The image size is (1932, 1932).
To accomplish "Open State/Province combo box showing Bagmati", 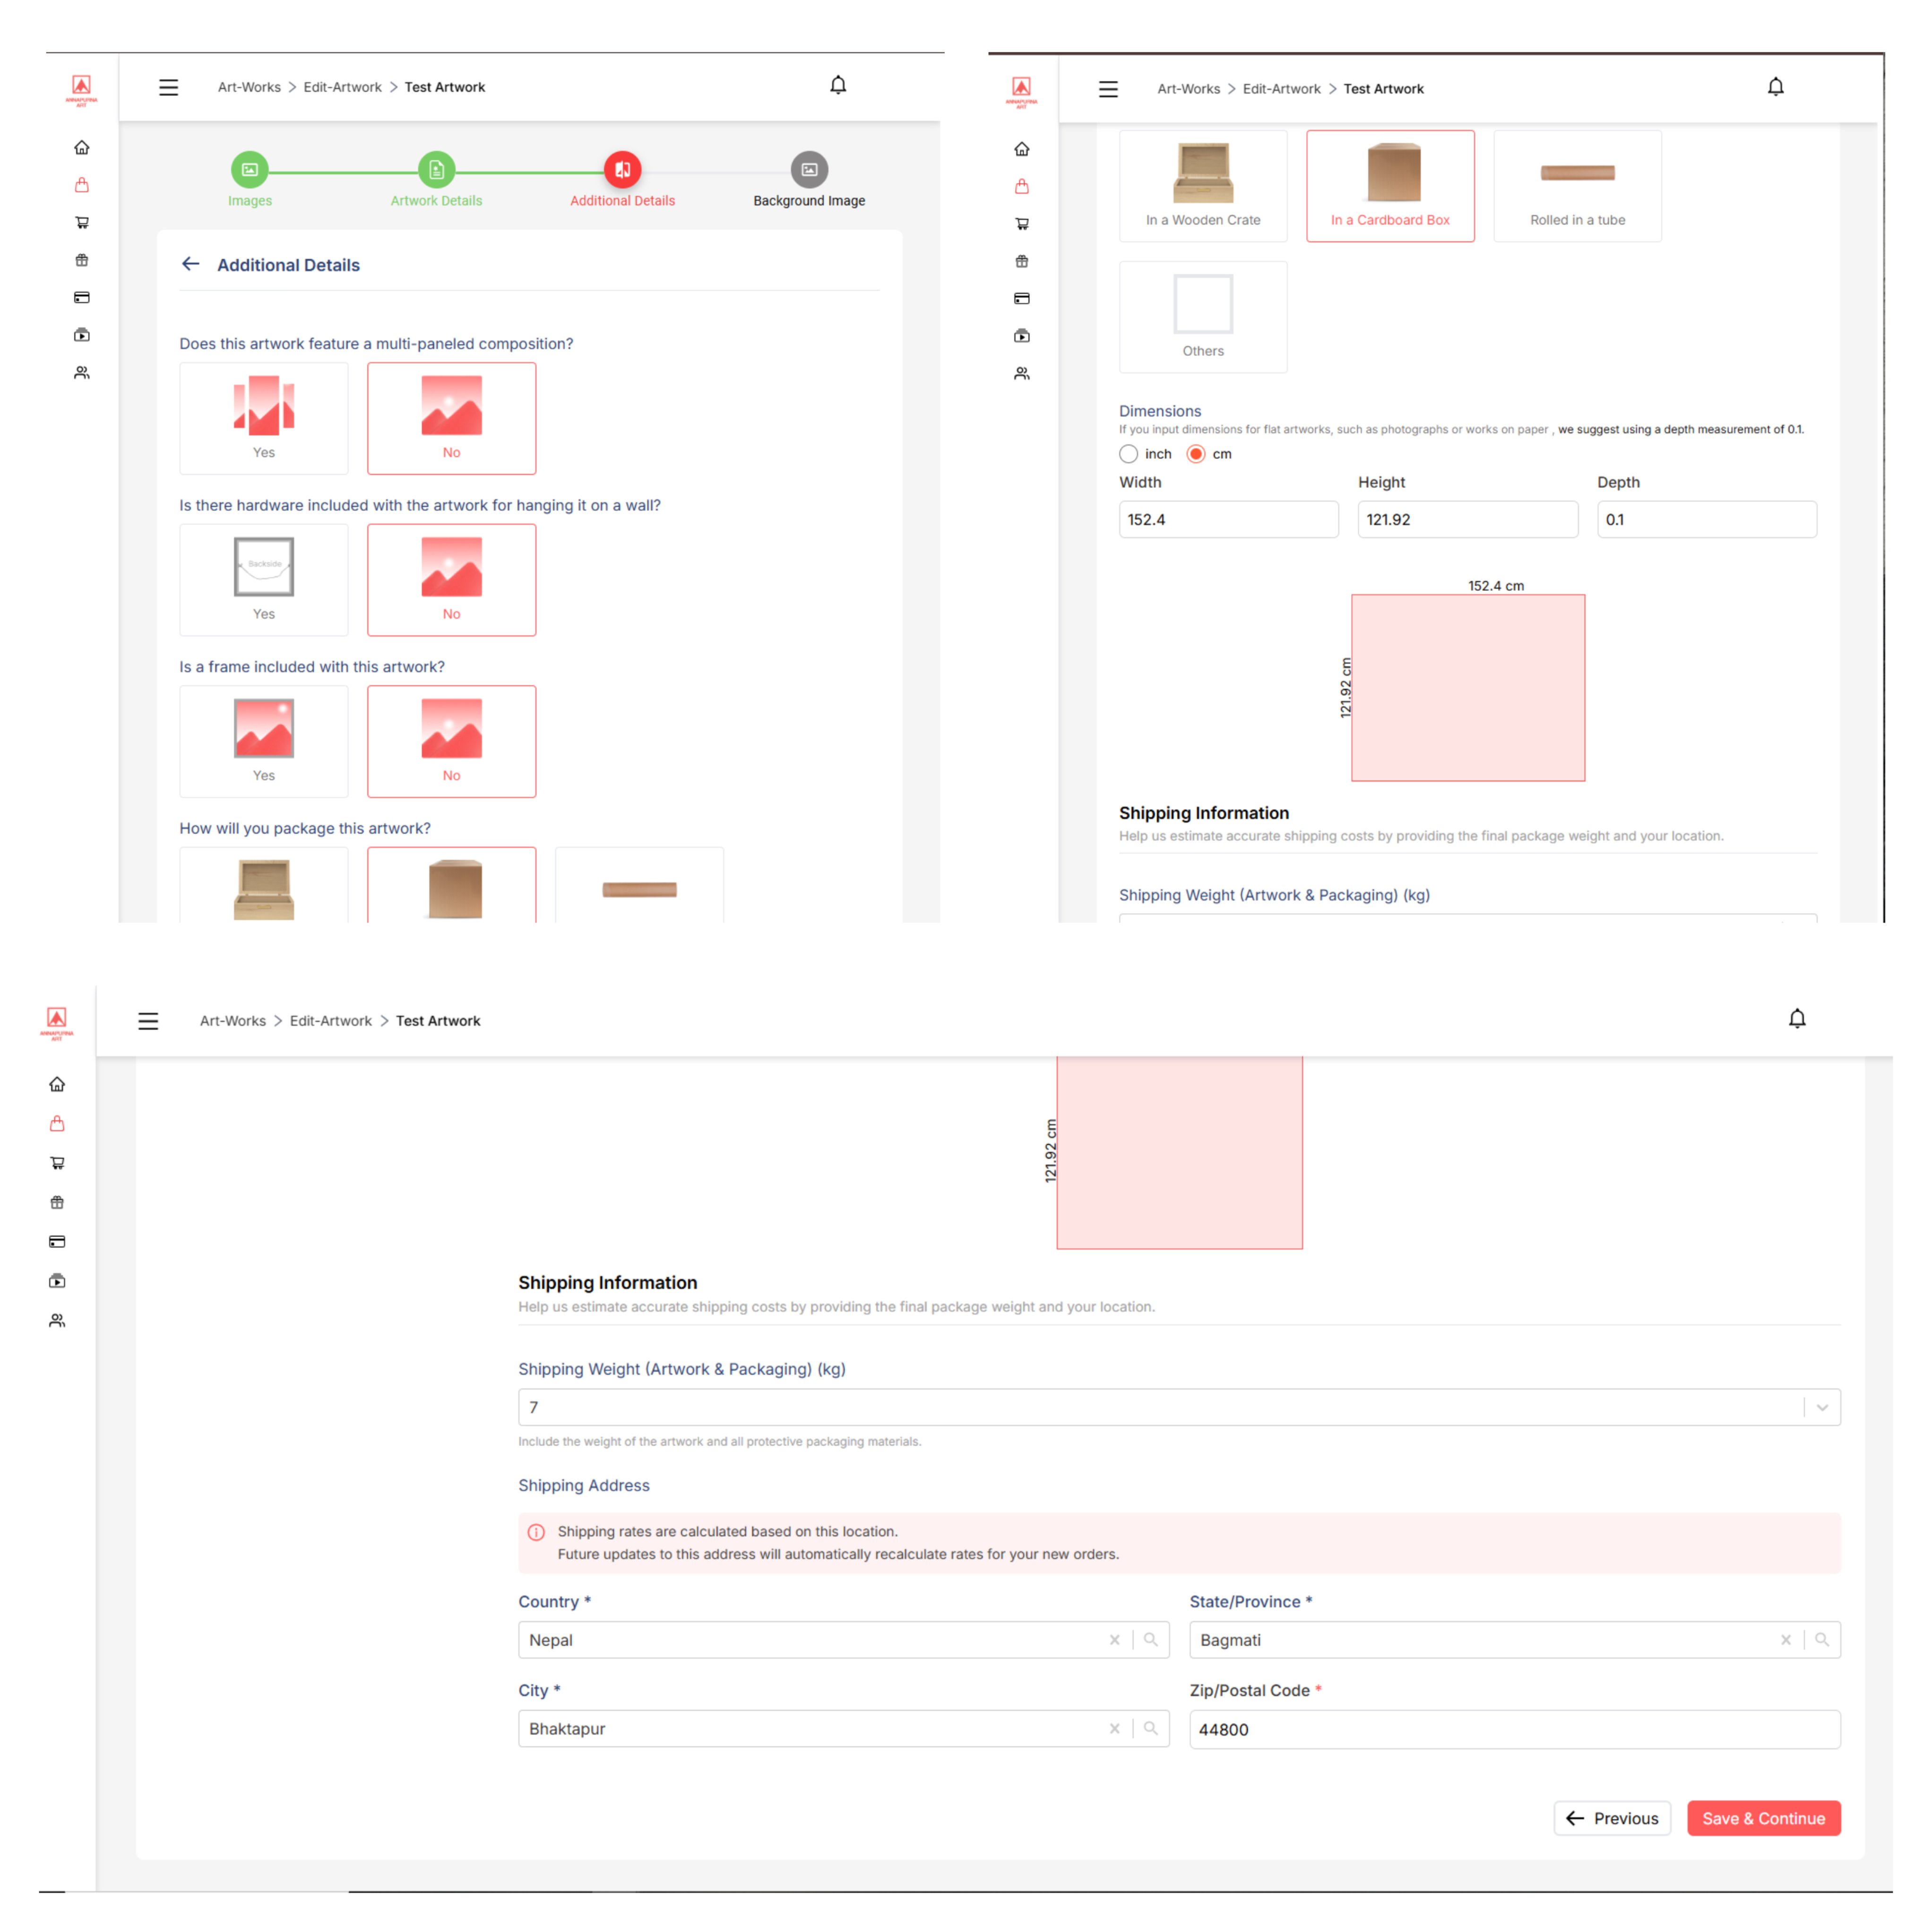I will pos(1515,1640).
